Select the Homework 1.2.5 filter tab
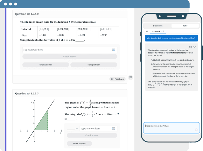 click(x=158, y=31)
